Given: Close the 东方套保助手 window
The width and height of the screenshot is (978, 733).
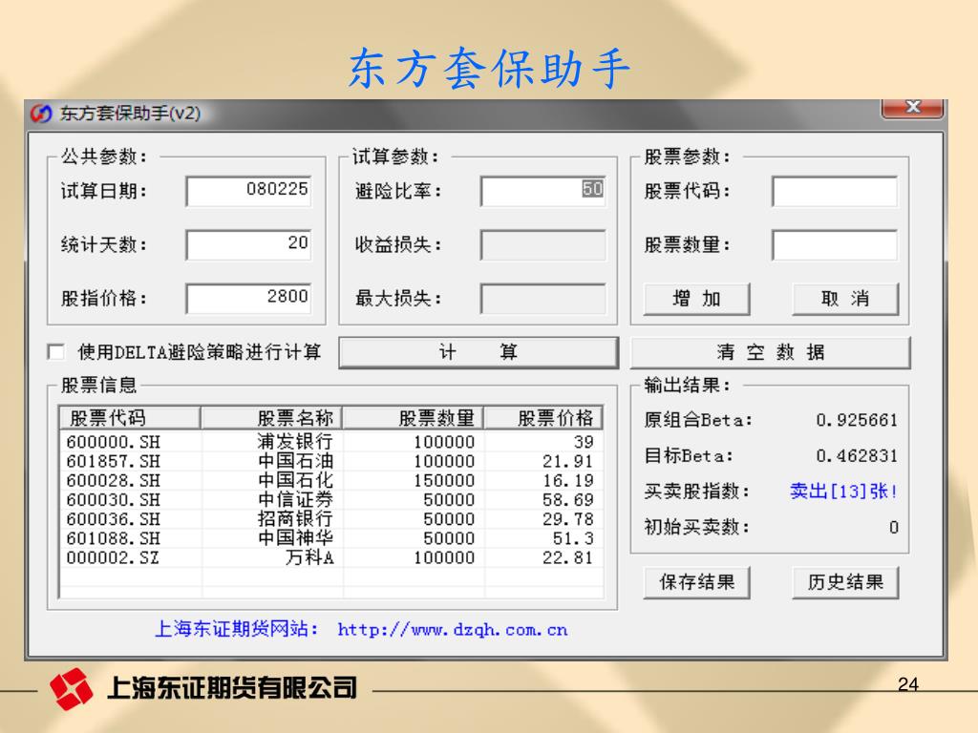Looking at the screenshot, I should [912, 108].
